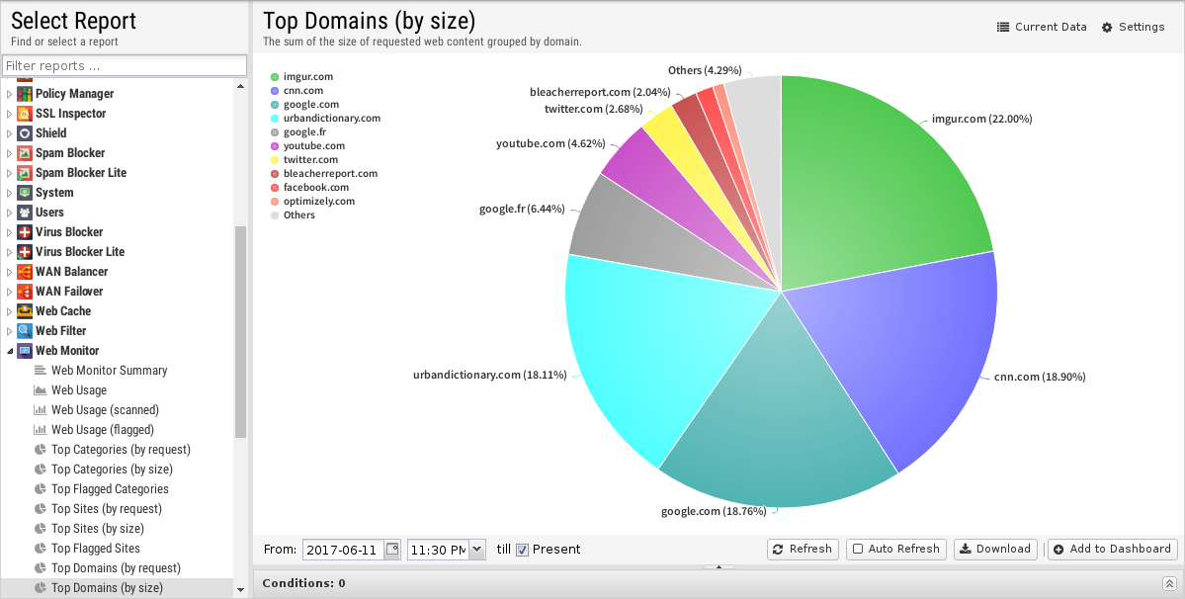
Task: Click the From date field 2017-06-11
Action: (345, 550)
